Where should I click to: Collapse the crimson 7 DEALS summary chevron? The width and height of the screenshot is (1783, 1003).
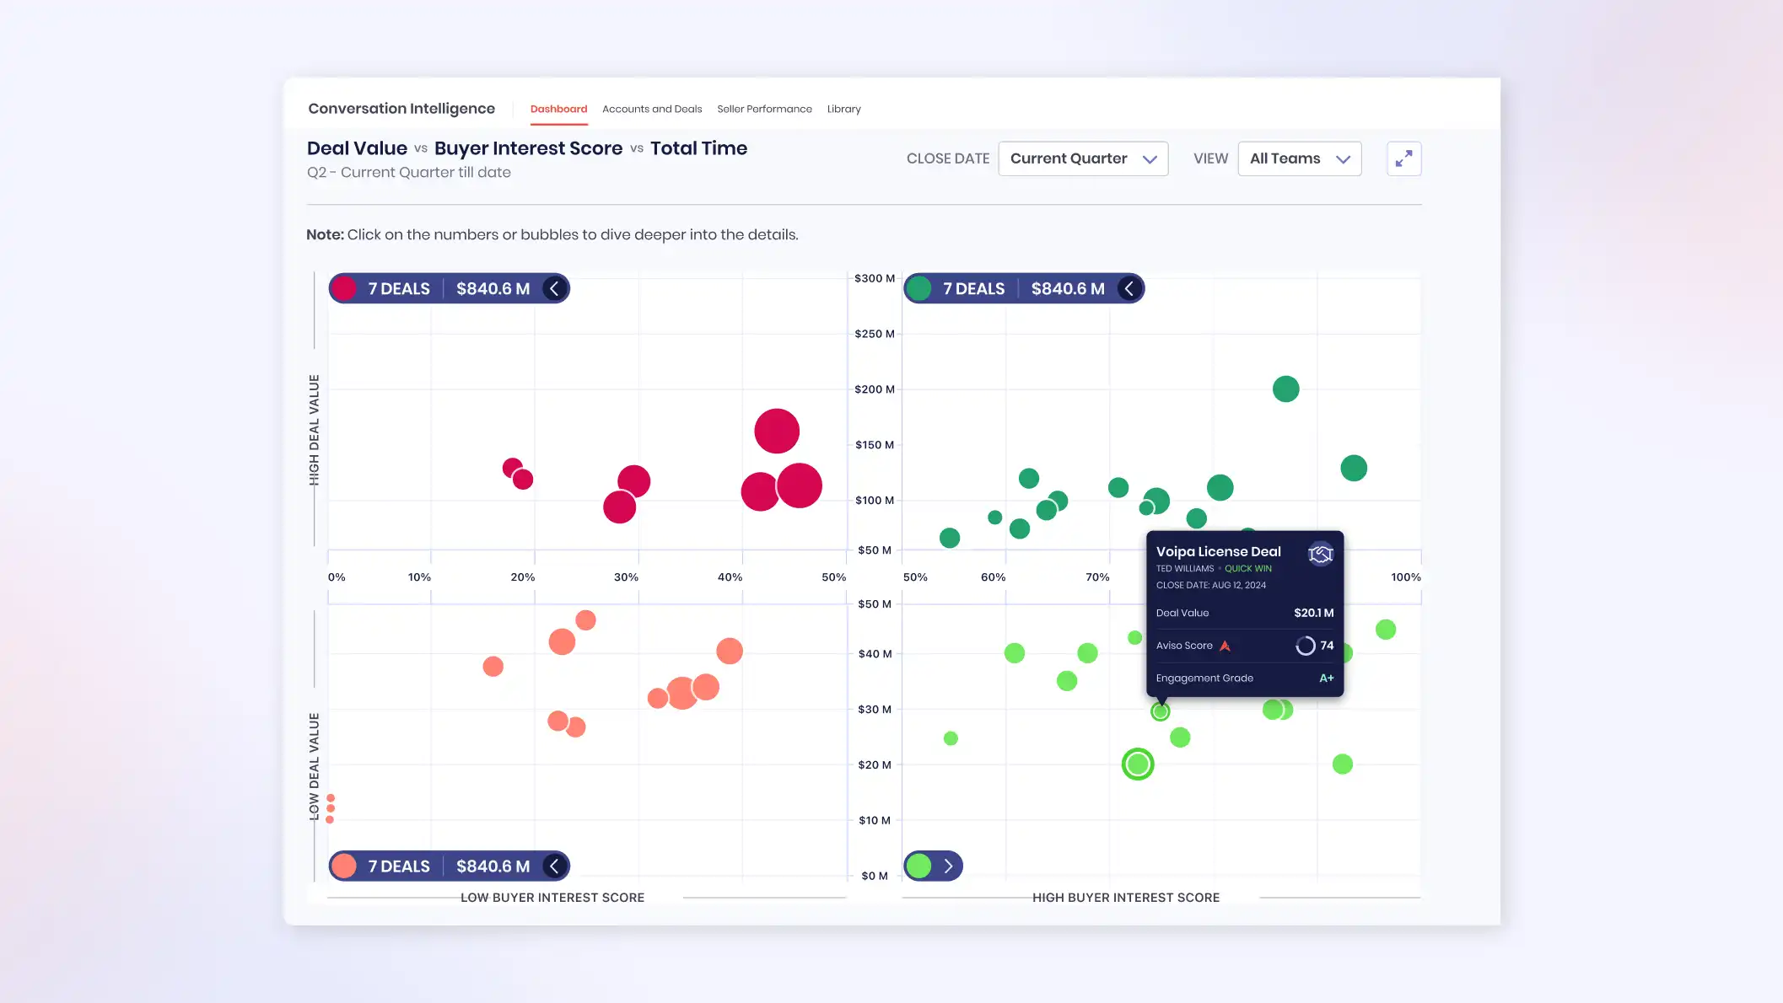pos(554,288)
